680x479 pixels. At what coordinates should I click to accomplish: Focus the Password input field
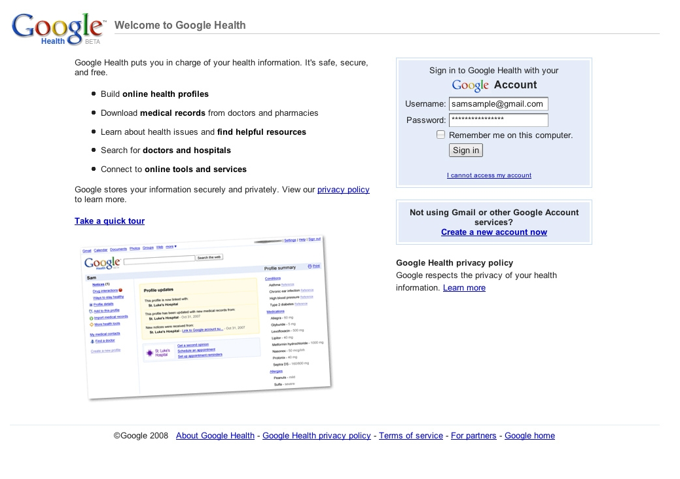pyautogui.click(x=499, y=120)
